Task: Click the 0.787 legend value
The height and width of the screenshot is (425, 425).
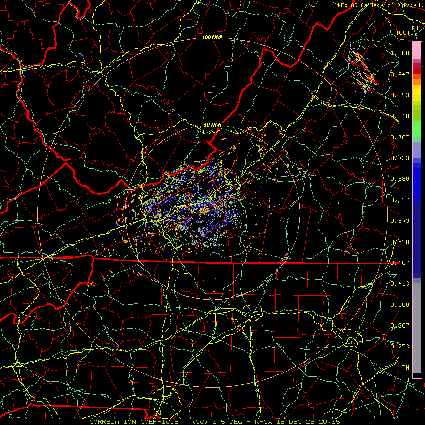Action: 400,137
